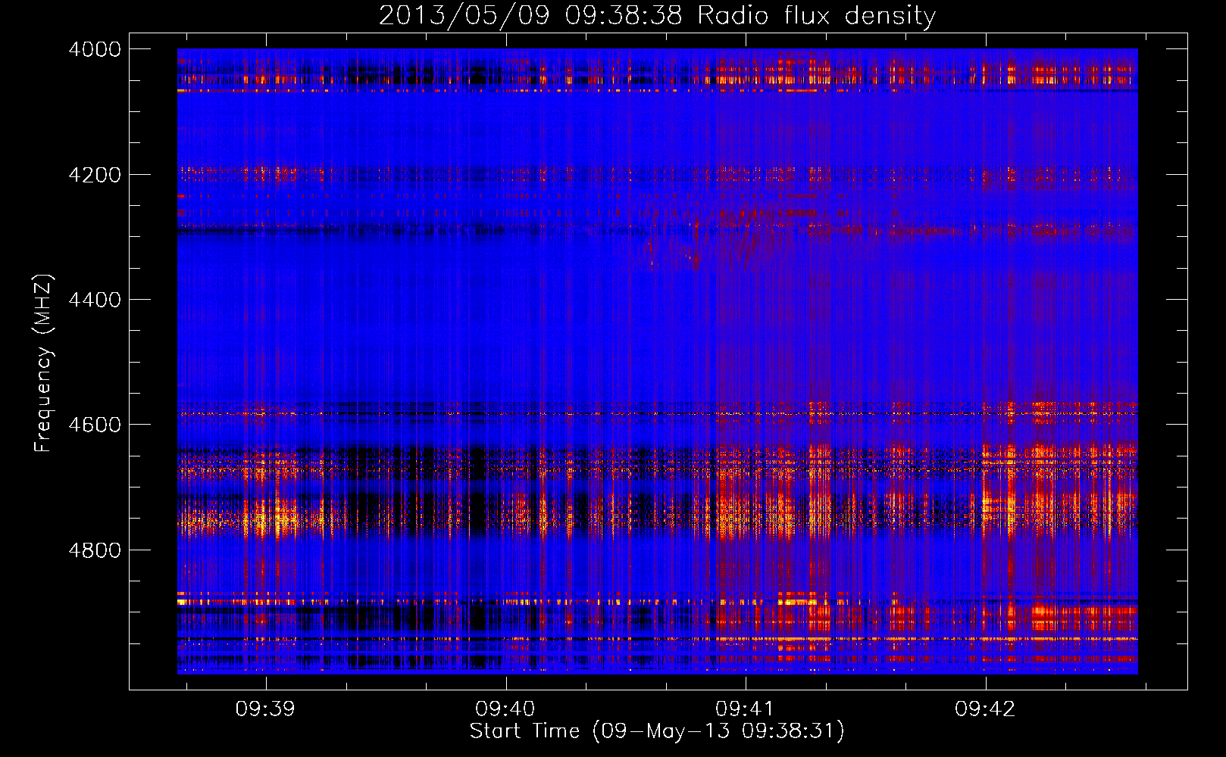Click the plot title "2013/05/09 09:38:38 Radio flux density"
1226x757 pixels.
[x=657, y=16]
